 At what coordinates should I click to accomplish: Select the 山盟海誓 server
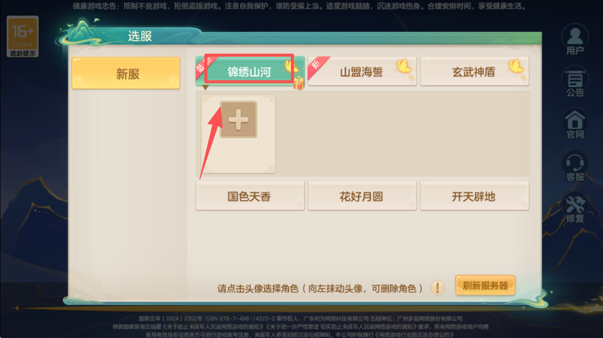point(362,71)
